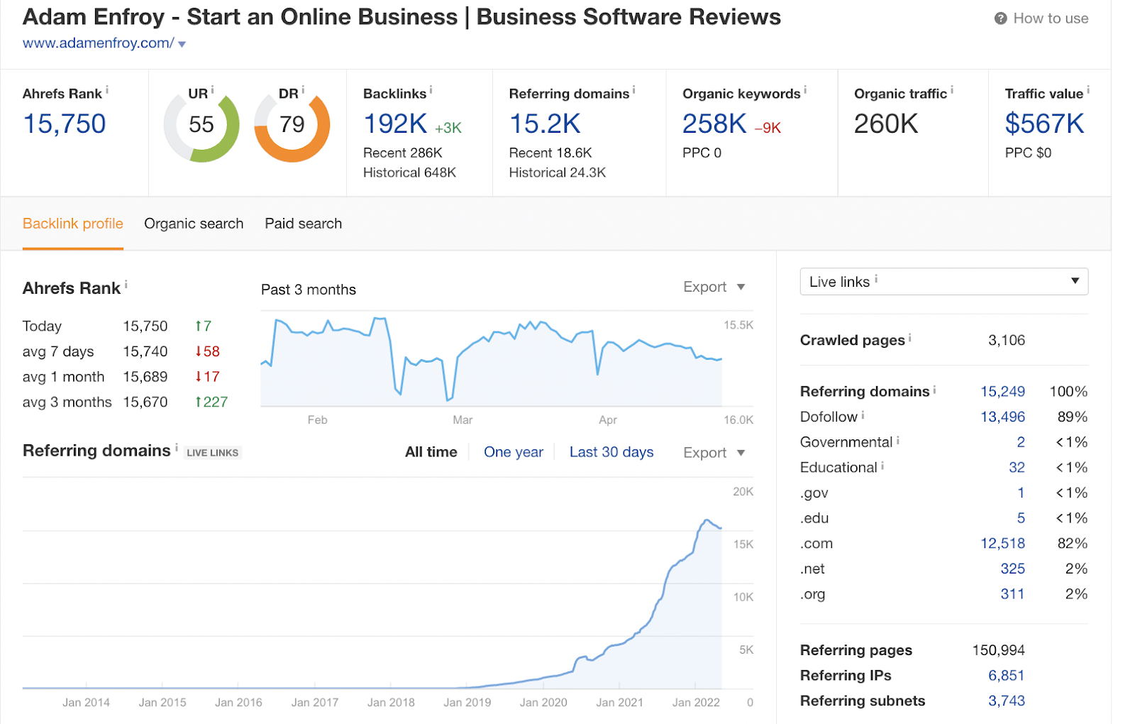Click the Referring domains count 15.2K
The image size is (1135, 724).
coord(545,124)
